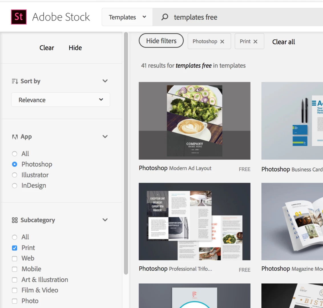Click the Adobe Stock title text
323x308 pixels.
point(61,17)
